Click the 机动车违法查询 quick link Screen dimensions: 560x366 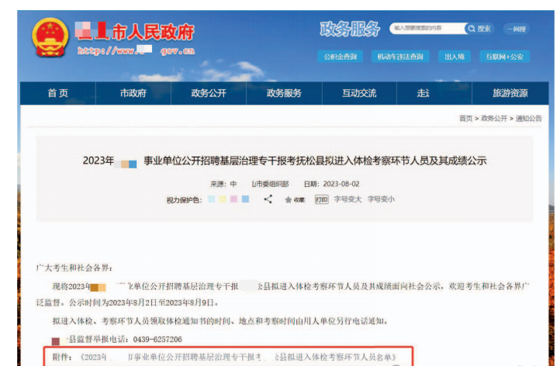(x=399, y=57)
